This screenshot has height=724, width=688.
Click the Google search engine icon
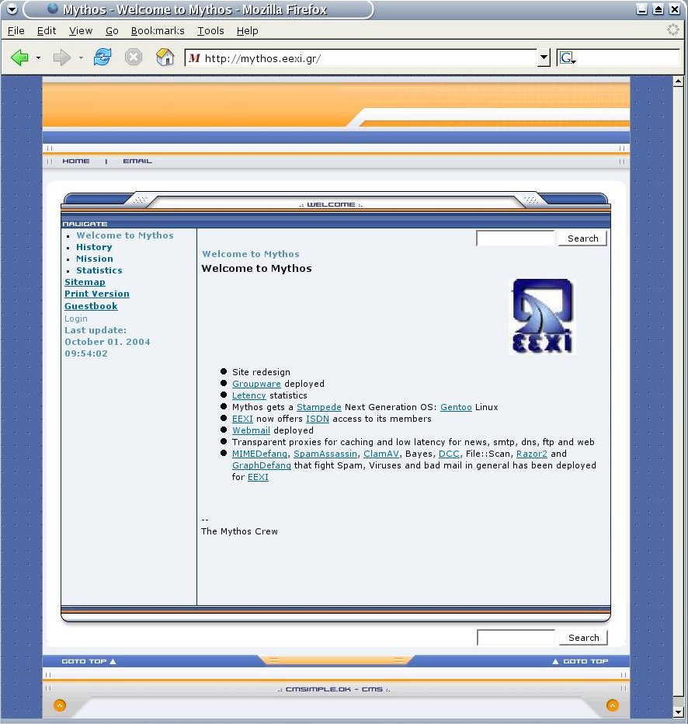pyautogui.click(x=567, y=58)
